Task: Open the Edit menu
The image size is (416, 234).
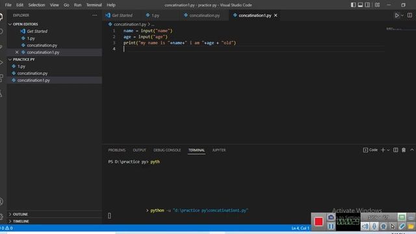Action: click(x=19, y=5)
